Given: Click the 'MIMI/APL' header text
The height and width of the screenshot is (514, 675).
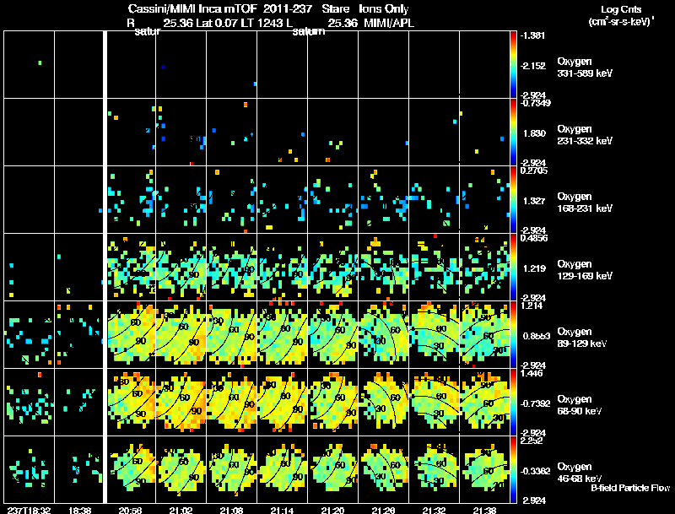Looking at the screenshot, I should [389, 23].
